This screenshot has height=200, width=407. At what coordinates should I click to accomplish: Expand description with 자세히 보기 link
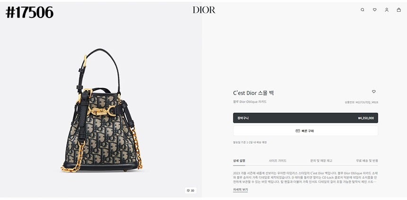240,190
